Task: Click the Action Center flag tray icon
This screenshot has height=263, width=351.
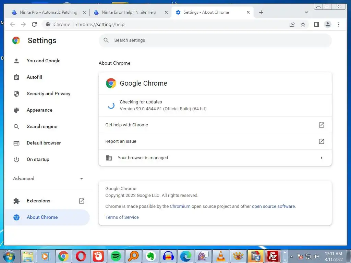Action: [300, 256]
